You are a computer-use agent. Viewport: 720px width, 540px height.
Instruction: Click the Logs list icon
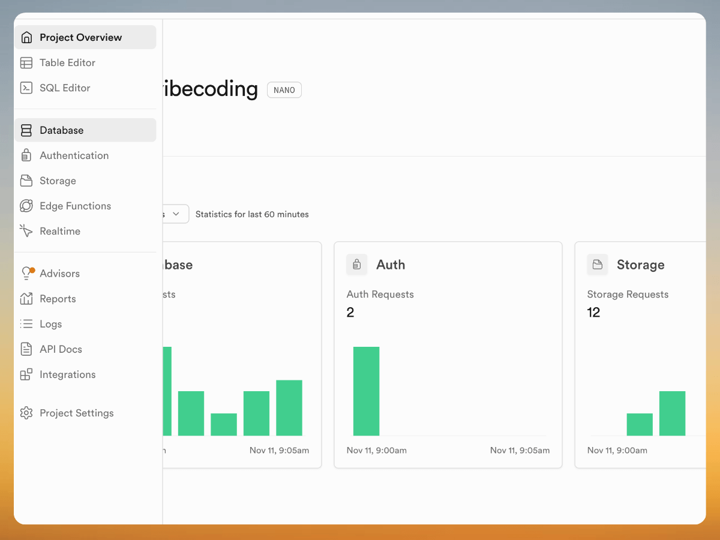tap(26, 323)
